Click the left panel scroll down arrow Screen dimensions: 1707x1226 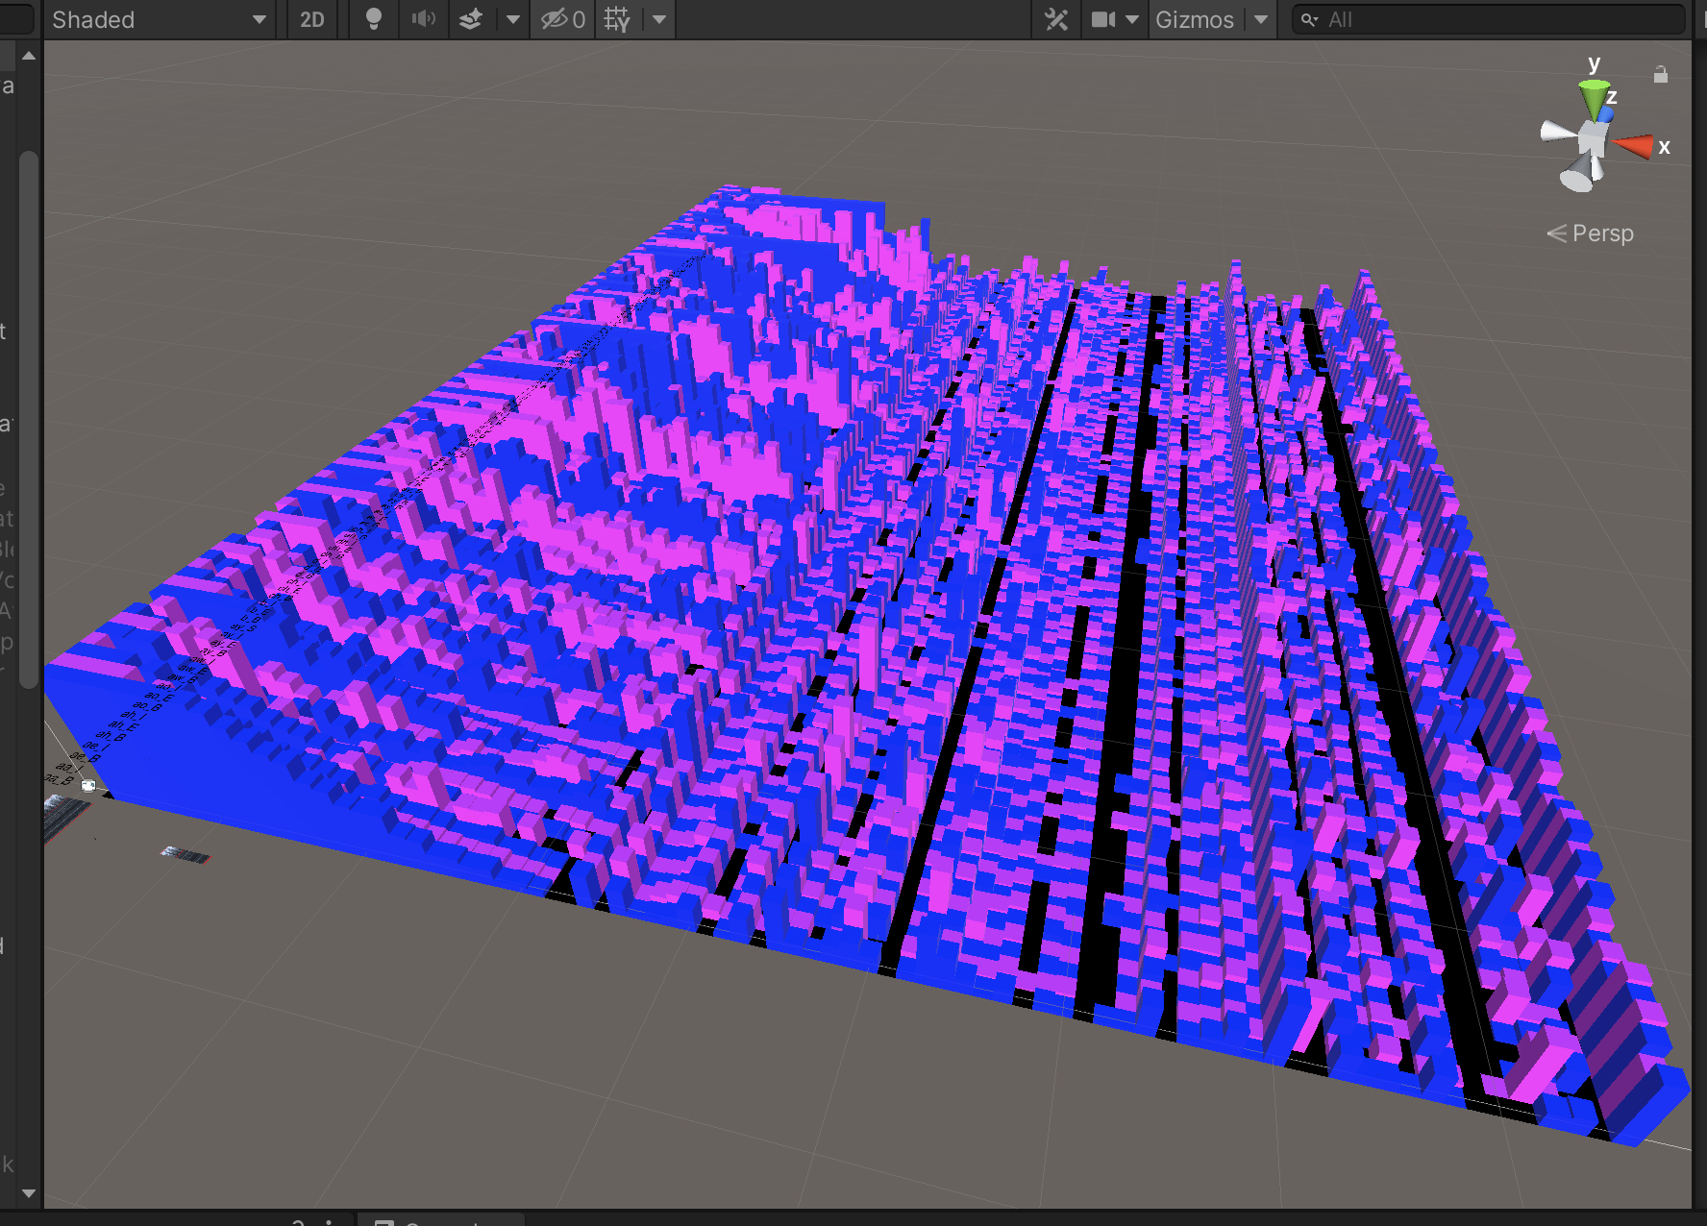coord(29,1193)
